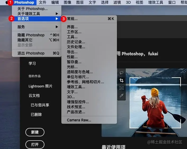The height and width of the screenshot is (149, 187).
Task: Choose 关于 Photoshop... menu entry
Action: tap(37, 9)
